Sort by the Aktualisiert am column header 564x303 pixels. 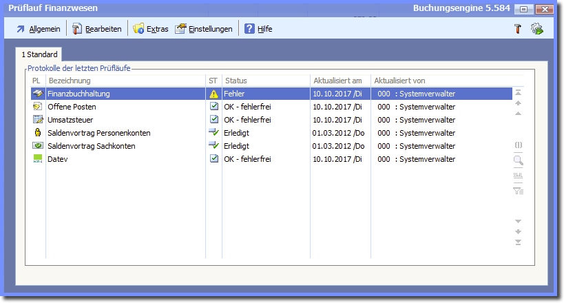coord(337,81)
